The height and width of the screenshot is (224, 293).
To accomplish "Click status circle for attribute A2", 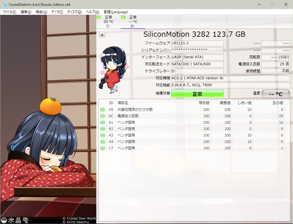I will coord(103,129).
